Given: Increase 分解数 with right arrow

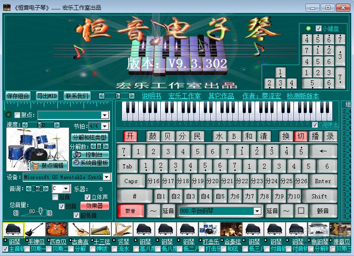Looking at the screenshot, I should click(x=106, y=147).
